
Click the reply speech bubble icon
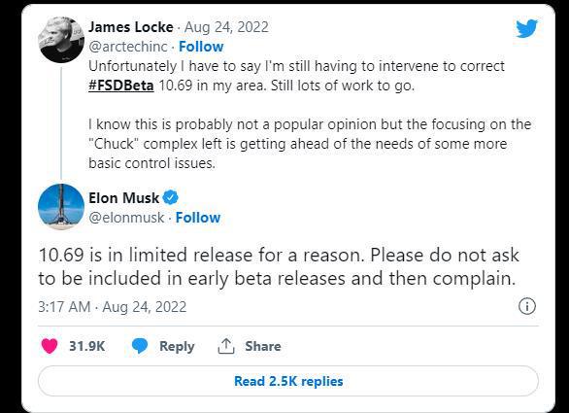point(140,346)
